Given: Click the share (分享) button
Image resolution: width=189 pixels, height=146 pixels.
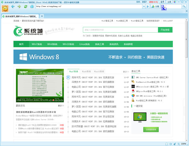Looking at the screenshot, I should coord(155,7).
